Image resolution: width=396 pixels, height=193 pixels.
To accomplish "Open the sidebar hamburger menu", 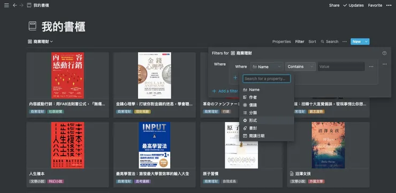I will pos(6,5).
